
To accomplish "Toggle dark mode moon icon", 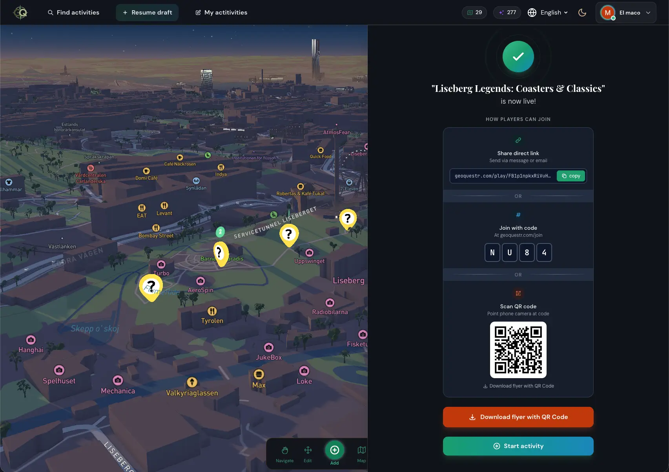I will (x=582, y=13).
